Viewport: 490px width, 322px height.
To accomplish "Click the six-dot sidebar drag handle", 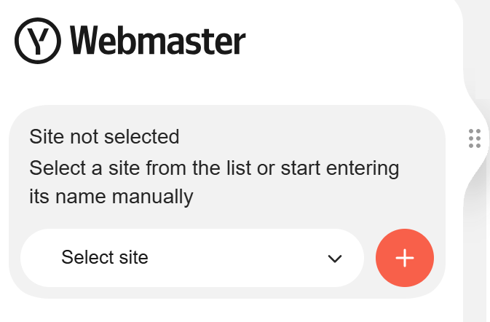I will coord(475,137).
